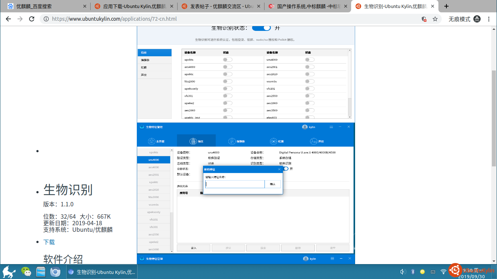Click the 确认 button in the dialog
Viewport: 497px width, 279px height.
pos(273,184)
